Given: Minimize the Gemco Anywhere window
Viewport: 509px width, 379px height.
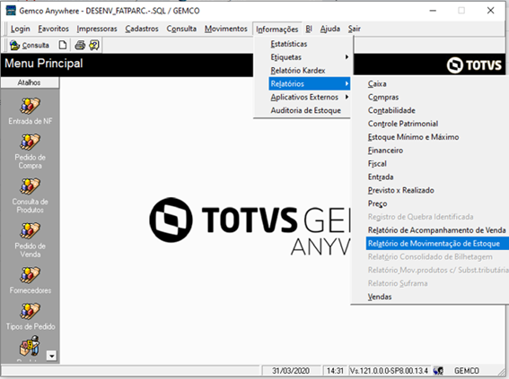Looking at the screenshot, I should [433, 11].
